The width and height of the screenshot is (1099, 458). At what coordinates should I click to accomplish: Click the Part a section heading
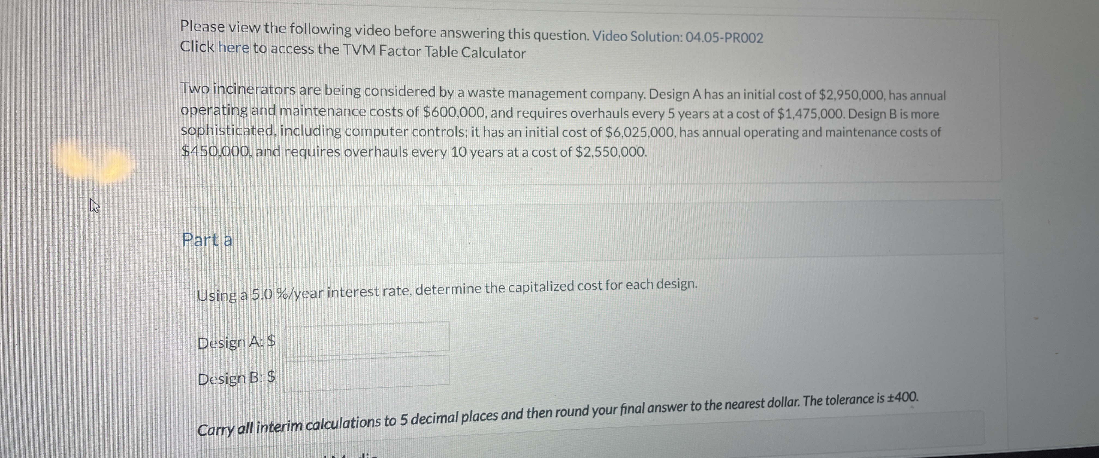(207, 240)
